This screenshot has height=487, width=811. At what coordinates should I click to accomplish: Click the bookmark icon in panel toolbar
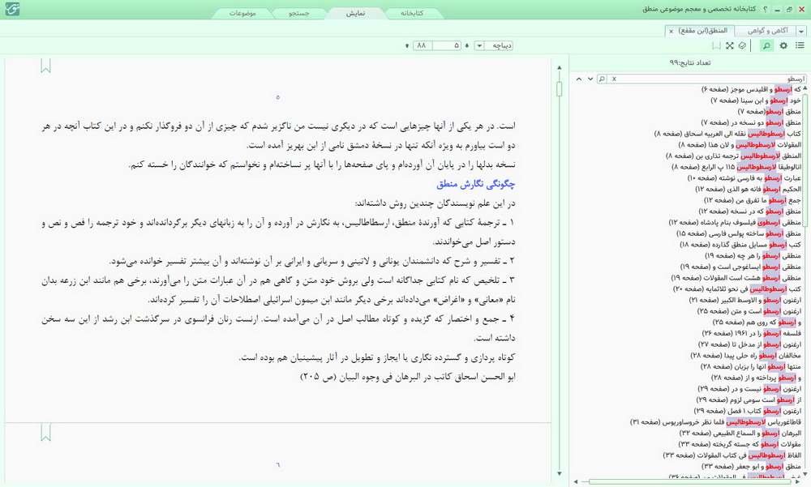(716, 45)
